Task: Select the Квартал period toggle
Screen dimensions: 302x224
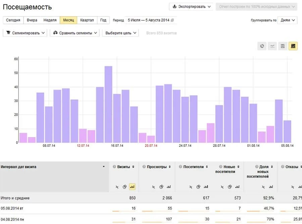Action: pos(87,20)
